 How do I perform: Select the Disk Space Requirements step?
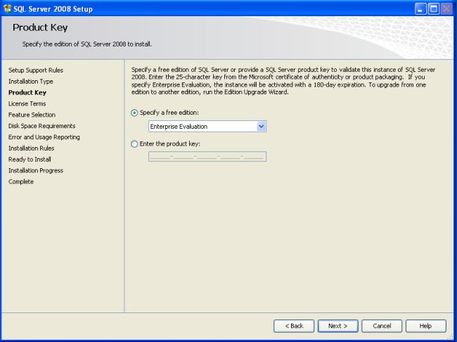41,126
